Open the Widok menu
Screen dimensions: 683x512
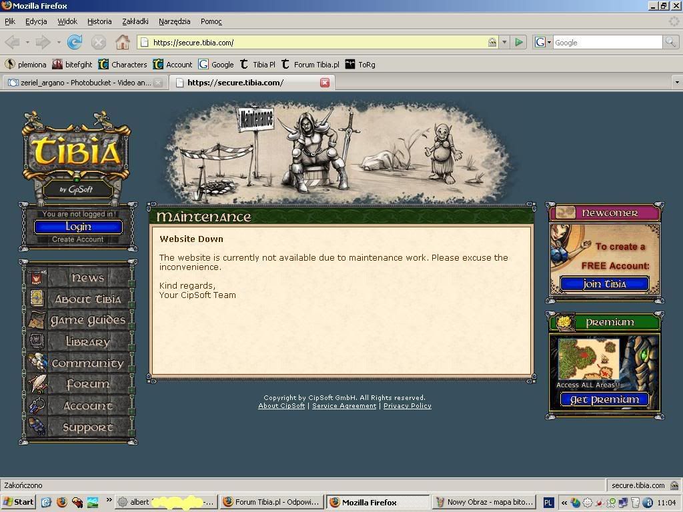(67, 21)
